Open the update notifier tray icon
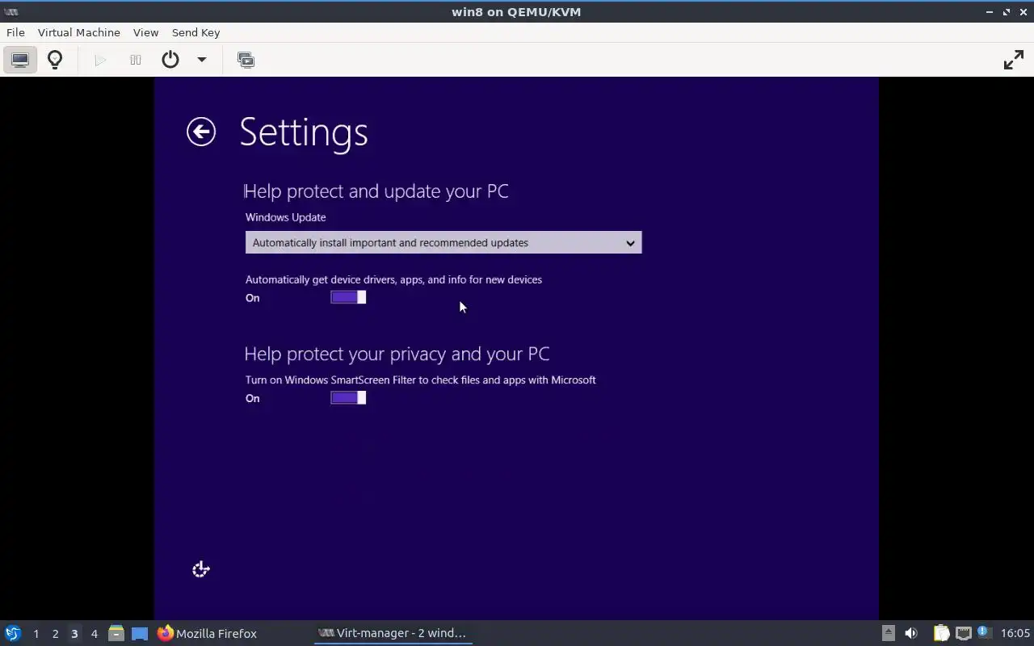1034x646 pixels. click(x=984, y=632)
